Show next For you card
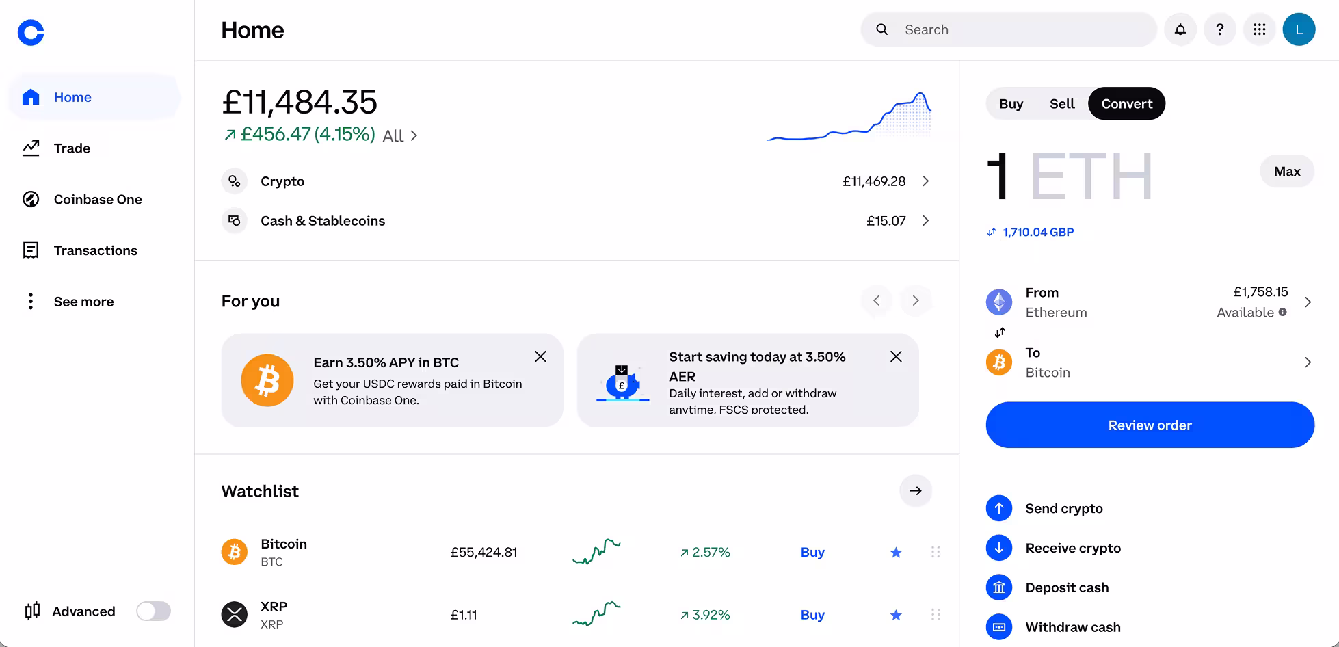The image size is (1339, 647). (x=916, y=300)
